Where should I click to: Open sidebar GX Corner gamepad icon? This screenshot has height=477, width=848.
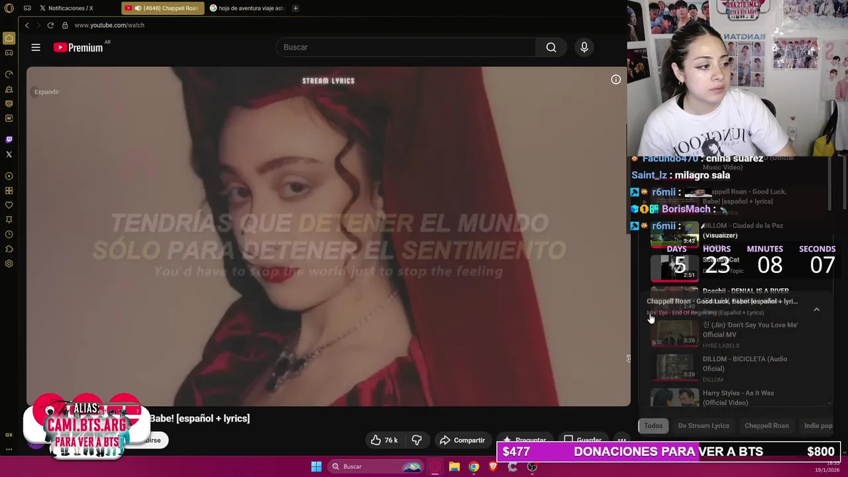click(9, 53)
